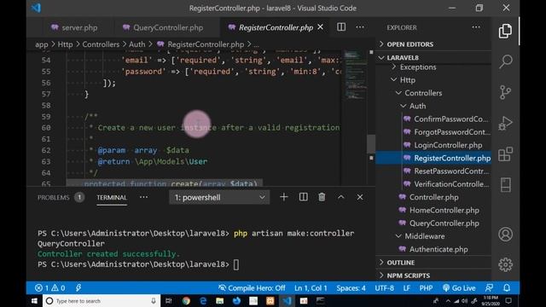
Task: Open Chrome from the taskbar
Action: tap(186, 301)
